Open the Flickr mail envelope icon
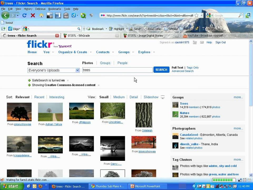253x190 pixels. (x=202, y=42)
